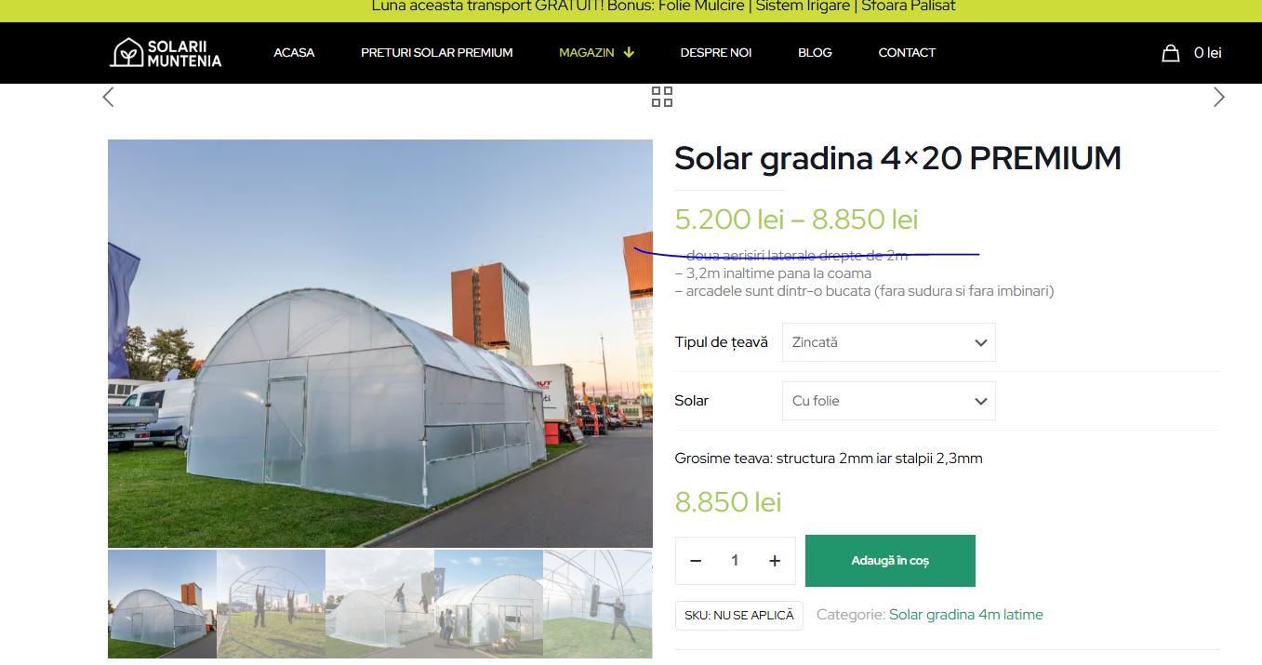Expand the MAGAZIN menu arrow
This screenshot has height=665, width=1262.
[629, 53]
